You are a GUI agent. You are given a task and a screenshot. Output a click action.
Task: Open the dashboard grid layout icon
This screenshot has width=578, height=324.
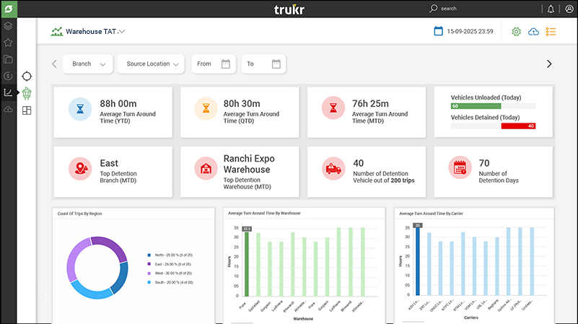(27, 110)
